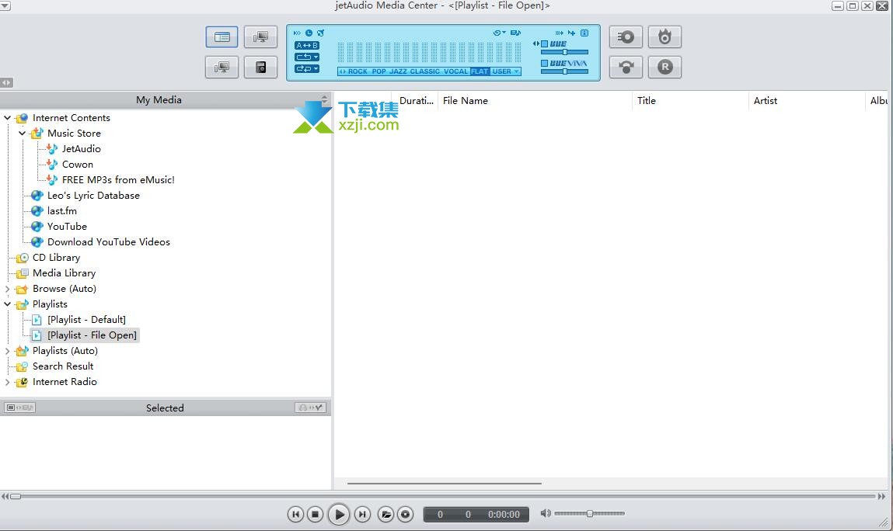Select ROCK equalizer preset
This screenshot has width=893, height=531.
pyautogui.click(x=358, y=71)
